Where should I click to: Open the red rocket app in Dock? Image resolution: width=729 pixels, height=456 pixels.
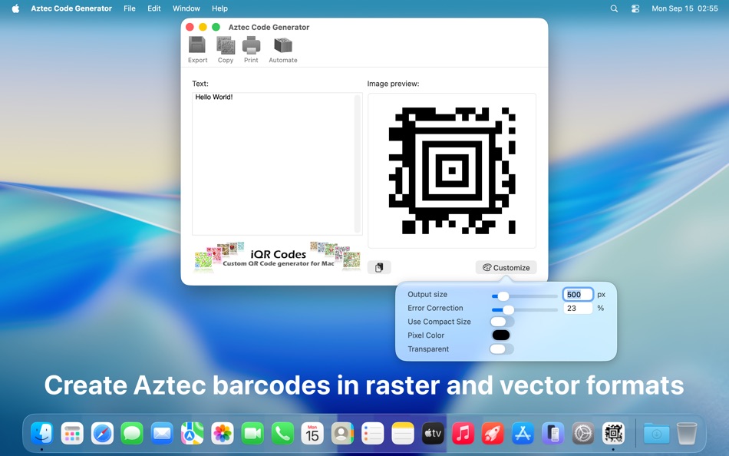[493, 434]
